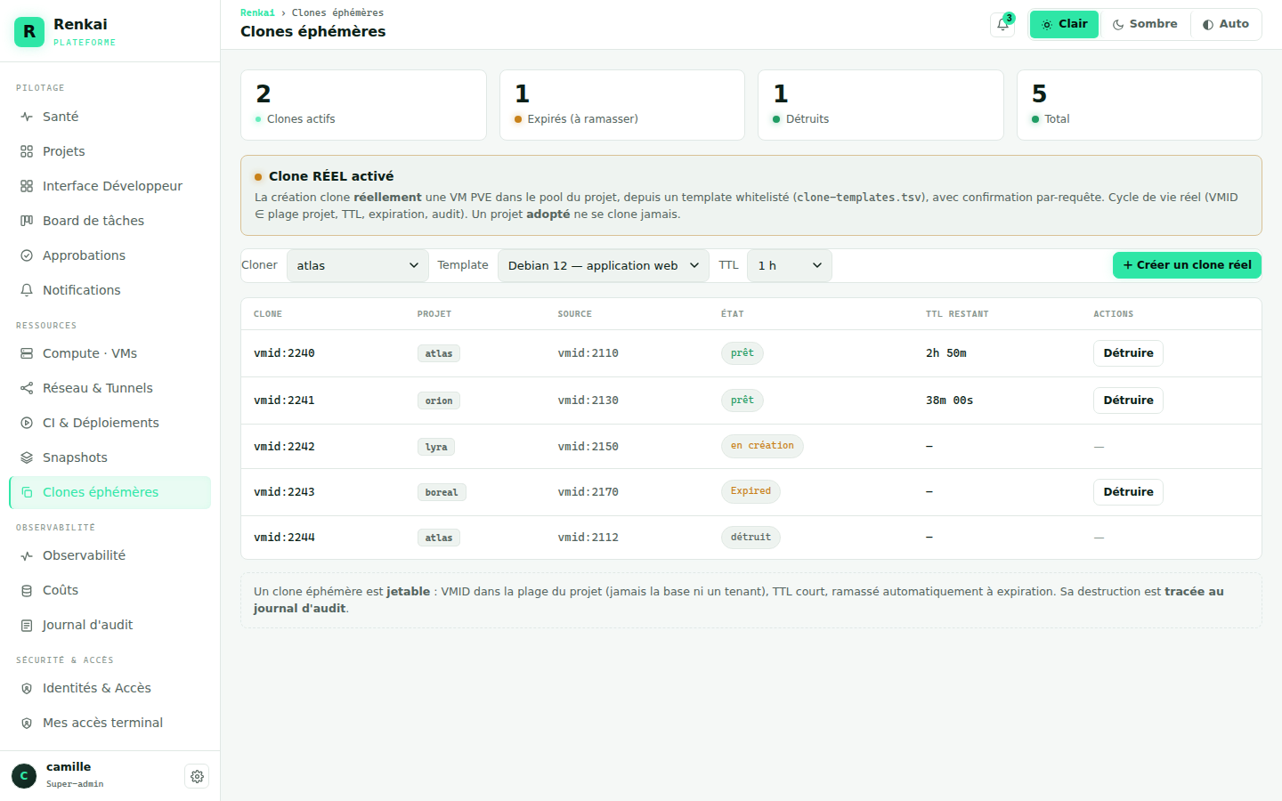Click the Snapshots layers icon
This screenshot has height=801, width=1282.
[x=27, y=457]
